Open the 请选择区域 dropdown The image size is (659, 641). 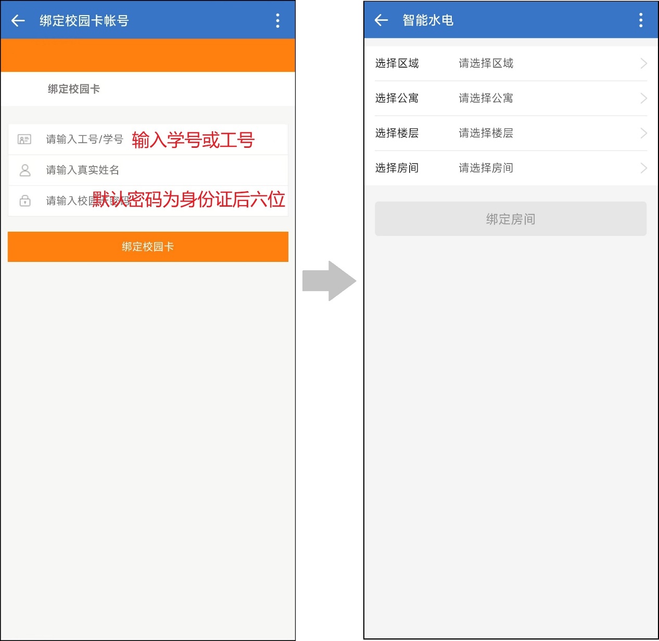click(486, 64)
